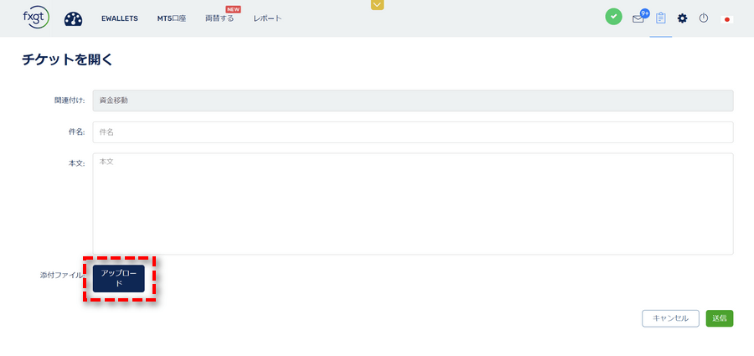Screen dimensions: 754x356
Task: Focus the 件名 subject input field
Action: 413,132
